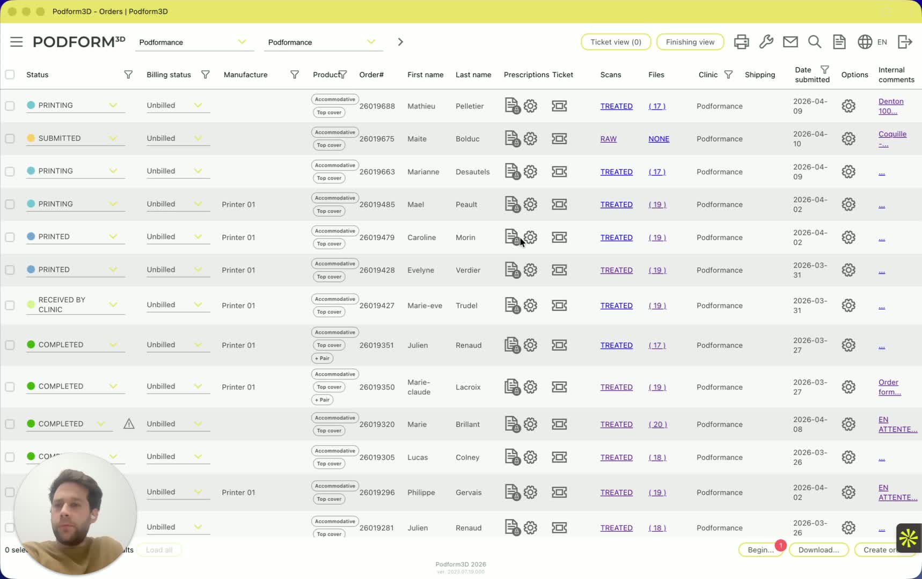Open the billing status dropdown for order 26019351
Screen dimensions: 922x579
(x=178, y=344)
